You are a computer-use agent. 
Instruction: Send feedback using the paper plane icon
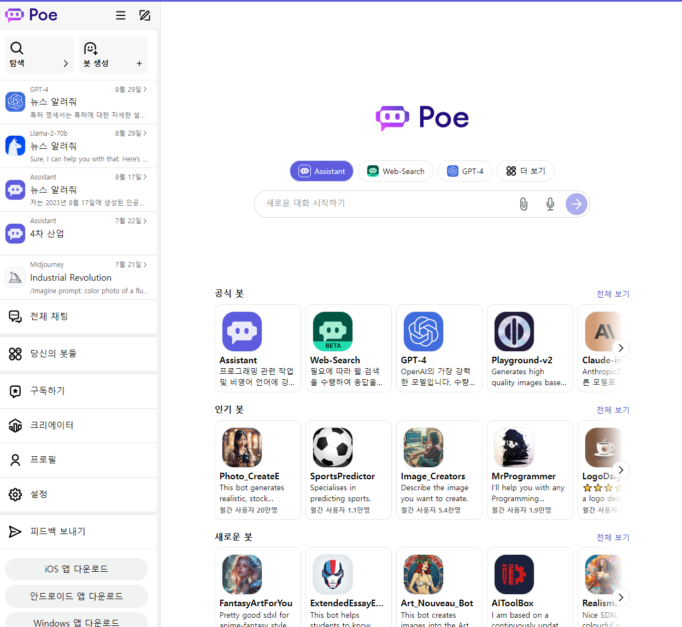15,530
